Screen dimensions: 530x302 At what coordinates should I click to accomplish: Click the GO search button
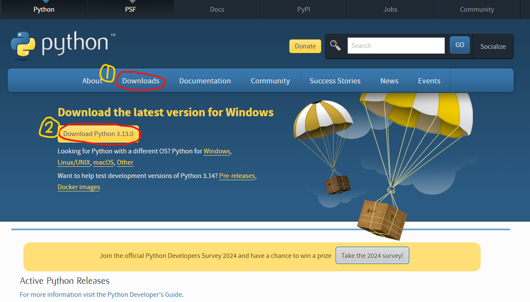[x=460, y=45]
